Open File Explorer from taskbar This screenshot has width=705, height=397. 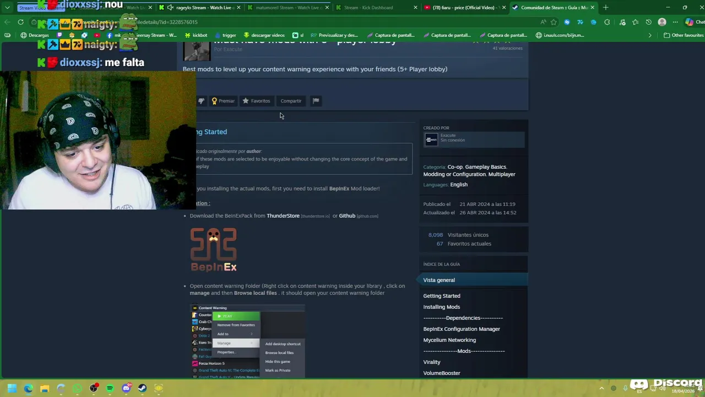[x=45, y=388]
